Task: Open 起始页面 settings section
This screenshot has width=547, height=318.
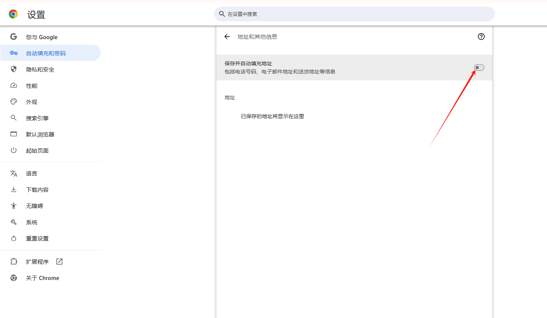Action: 51,151
